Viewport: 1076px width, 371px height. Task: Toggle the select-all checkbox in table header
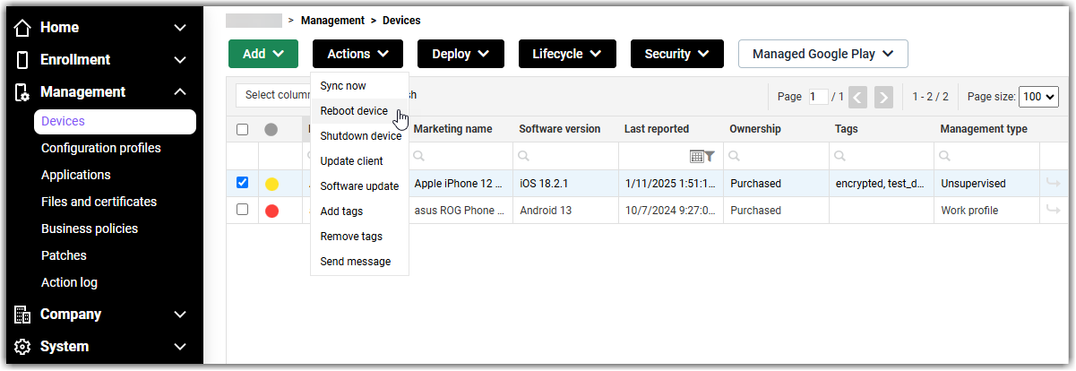242,129
